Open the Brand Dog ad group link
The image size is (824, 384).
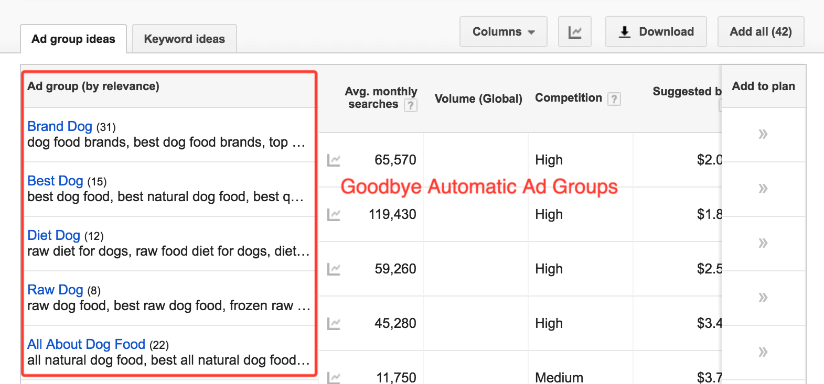point(60,127)
